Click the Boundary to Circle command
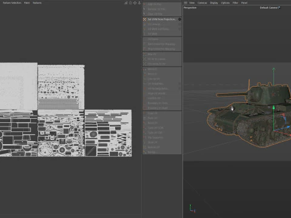This screenshot has height=218, width=291. (x=162, y=103)
